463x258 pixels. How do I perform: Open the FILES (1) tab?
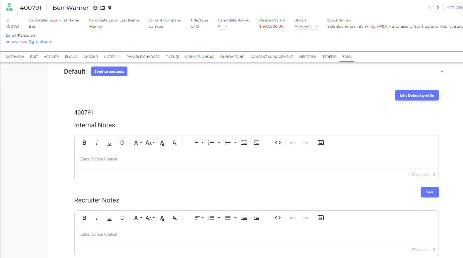(172, 57)
